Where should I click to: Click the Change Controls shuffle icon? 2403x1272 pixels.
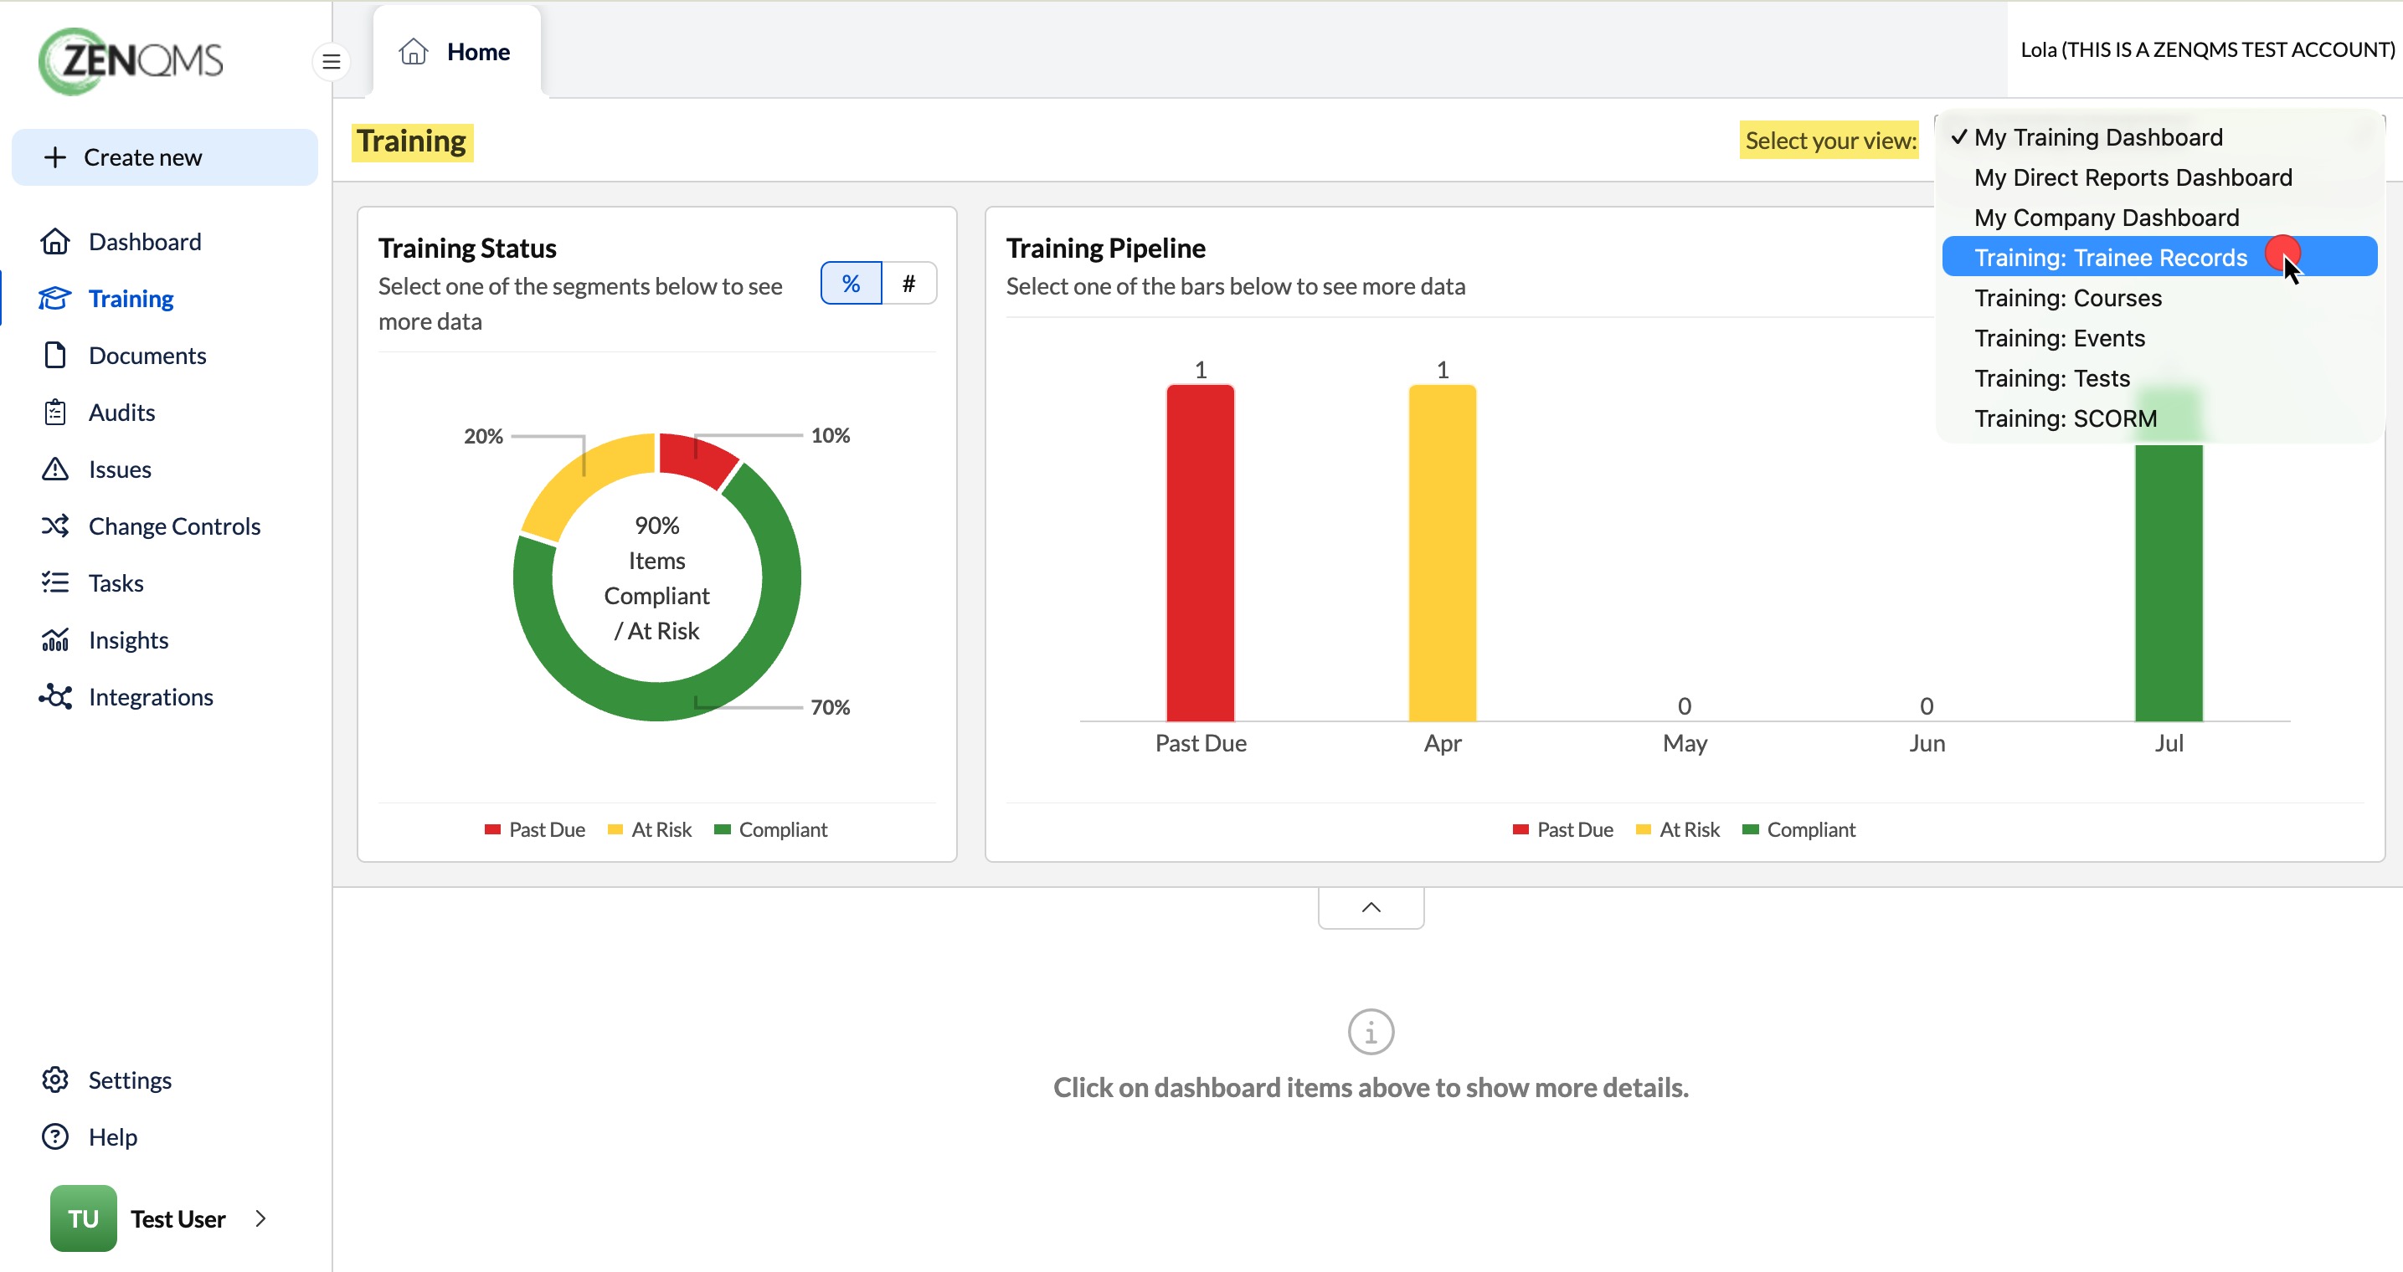[55, 526]
